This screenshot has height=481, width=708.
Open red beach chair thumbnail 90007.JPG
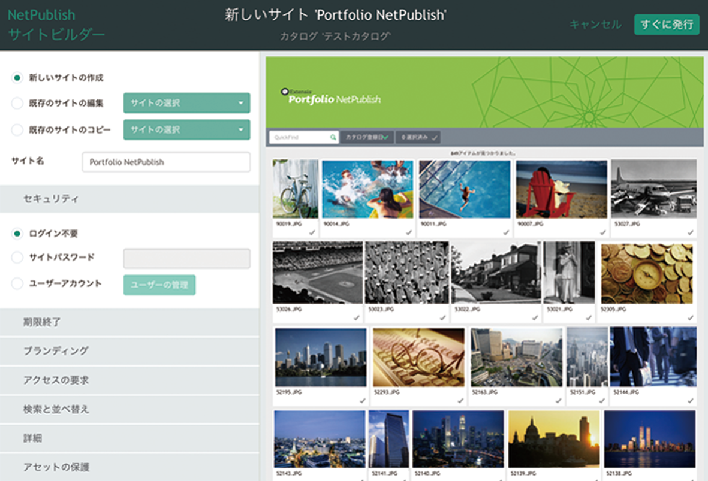562,189
